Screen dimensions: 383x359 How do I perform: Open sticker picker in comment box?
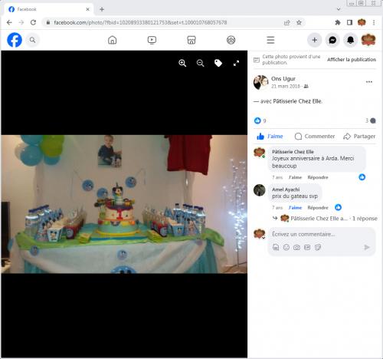point(318,247)
